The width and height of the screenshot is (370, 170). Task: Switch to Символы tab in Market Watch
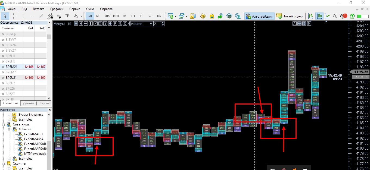10,103
